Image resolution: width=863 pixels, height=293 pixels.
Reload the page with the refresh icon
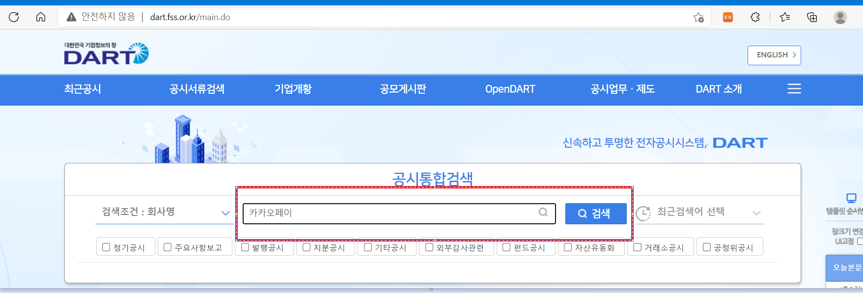(14, 17)
